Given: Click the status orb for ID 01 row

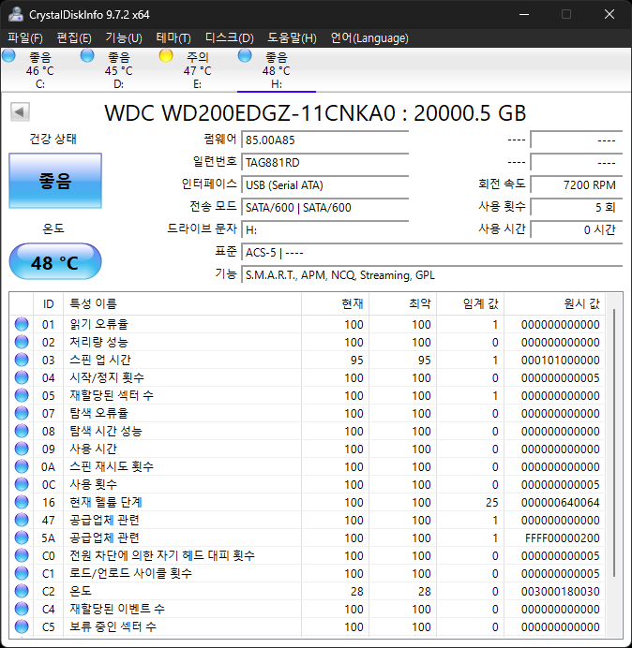Looking at the screenshot, I should pos(22,324).
